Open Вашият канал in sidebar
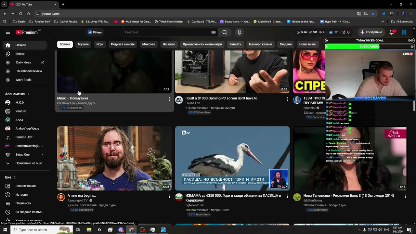Viewport: 416px width, 234px height. tap(25, 186)
